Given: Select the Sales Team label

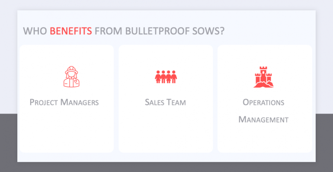Looking at the screenshot, I should click(x=166, y=102).
